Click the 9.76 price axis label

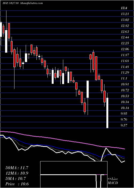(x=124, y=120)
